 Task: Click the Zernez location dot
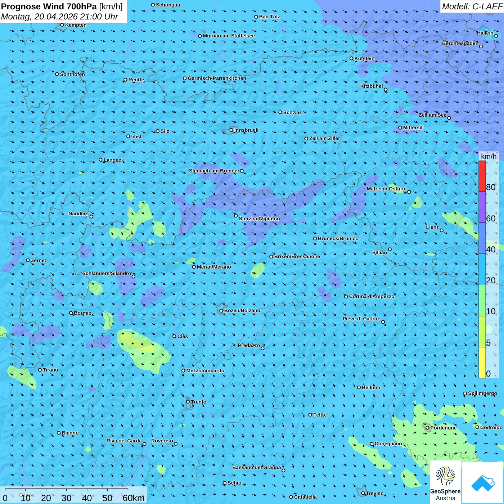28,260
